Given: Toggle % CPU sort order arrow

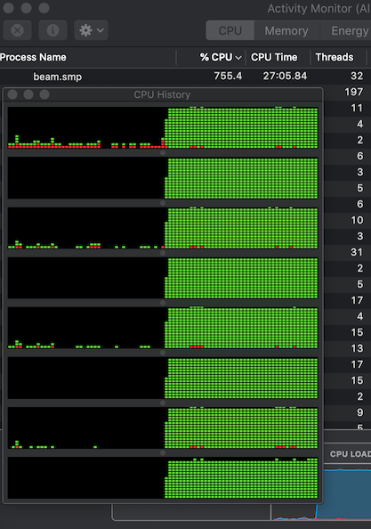Looking at the screenshot, I should coord(238,58).
